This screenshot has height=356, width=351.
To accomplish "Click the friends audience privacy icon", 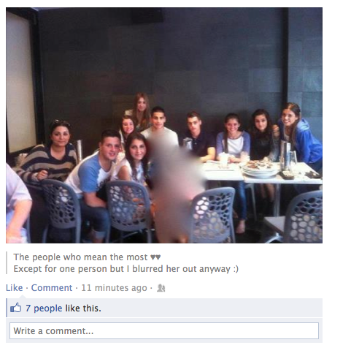I will pyautogui.click(x=161, y=288).
